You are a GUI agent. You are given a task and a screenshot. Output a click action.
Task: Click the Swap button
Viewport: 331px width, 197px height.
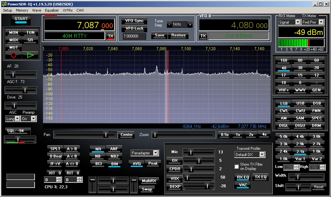coord(147,189)
